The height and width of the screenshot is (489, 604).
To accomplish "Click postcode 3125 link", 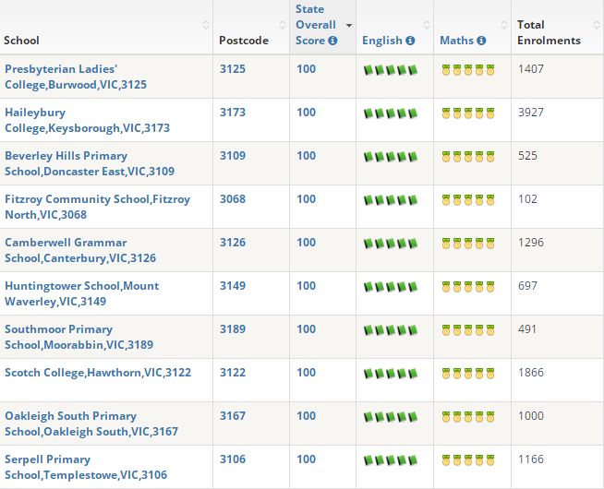I will 233,69.
